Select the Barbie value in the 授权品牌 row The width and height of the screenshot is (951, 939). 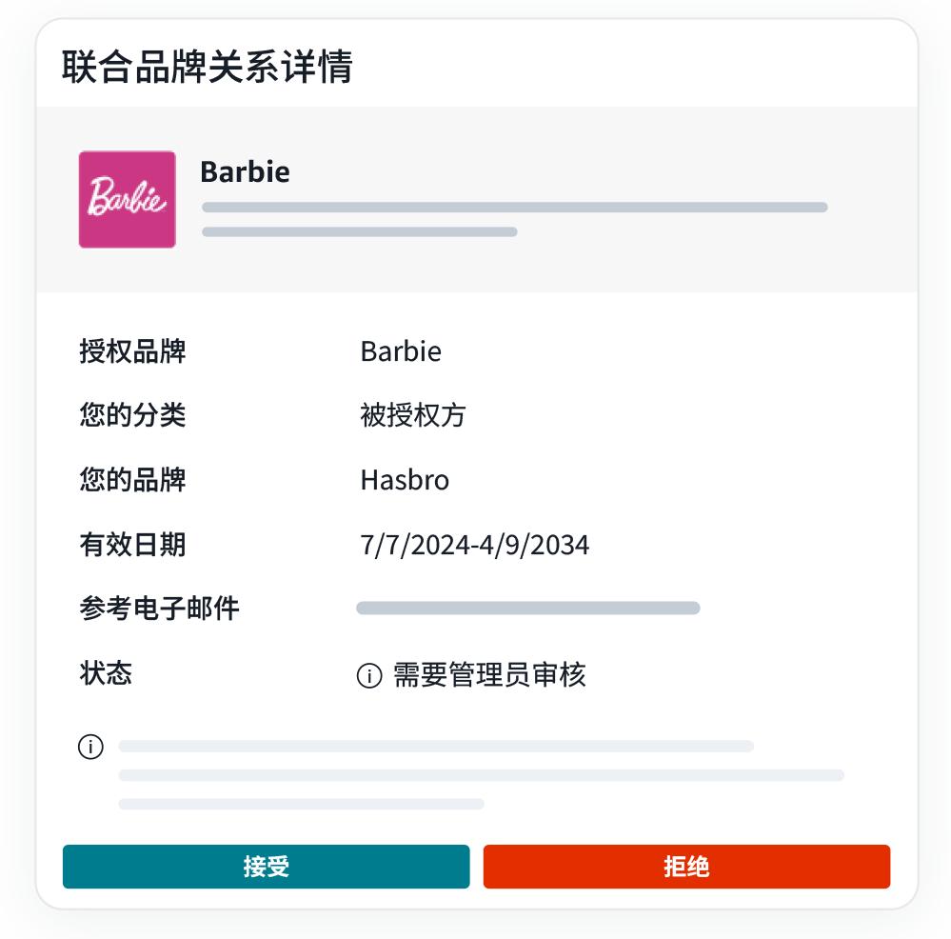[x=401, y=351]
